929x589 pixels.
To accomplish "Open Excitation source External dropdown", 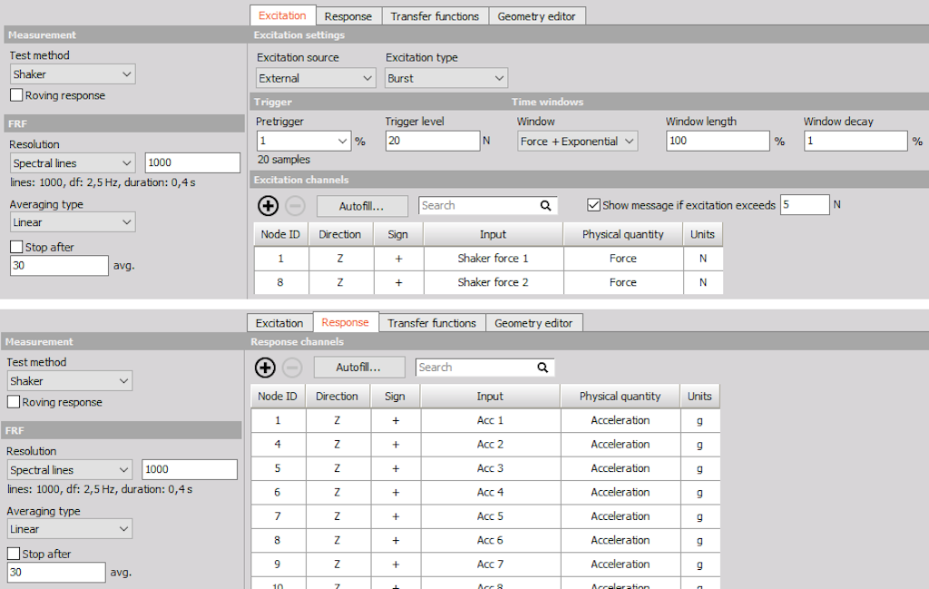I will (x=316, y=78).
